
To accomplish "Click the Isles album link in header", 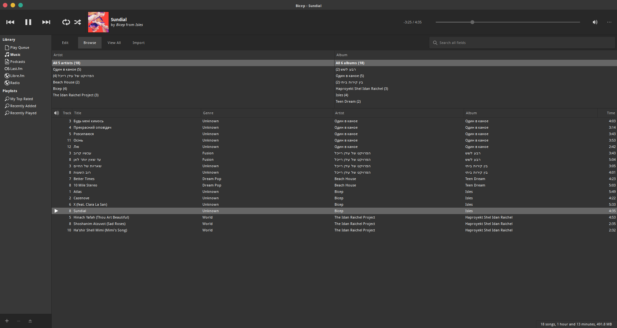I will coord(139,25).
